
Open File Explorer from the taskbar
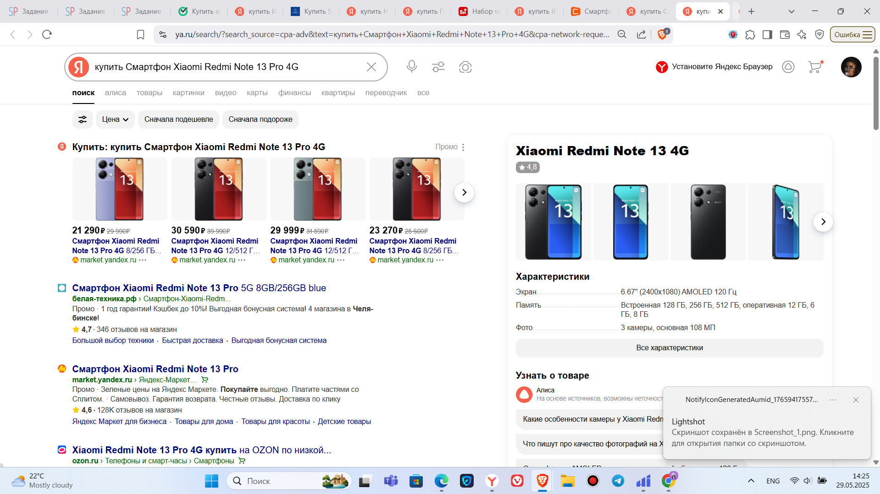point(567,481)
